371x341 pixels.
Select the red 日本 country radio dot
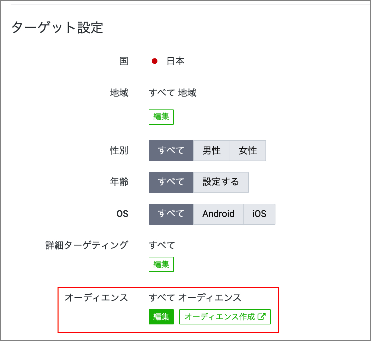pos(154,61)
